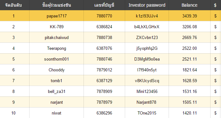The image size is (221, 118).
Task: Select soonthorn001 balance 2521.11
Action: (x=190, y=59)
